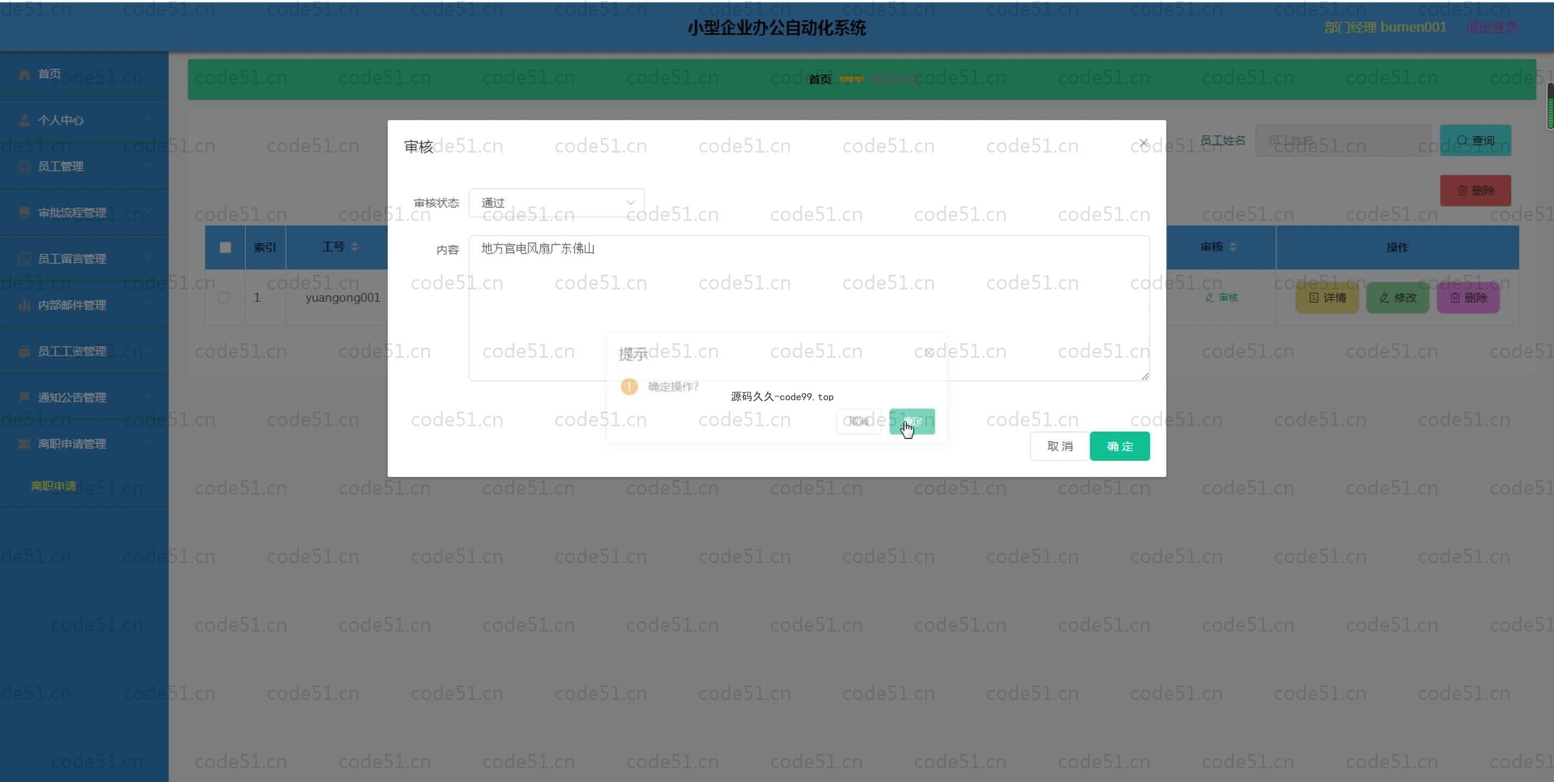1554x782 pixels.
Task: Select the 离职申请 submenu item
Action: 54,485
